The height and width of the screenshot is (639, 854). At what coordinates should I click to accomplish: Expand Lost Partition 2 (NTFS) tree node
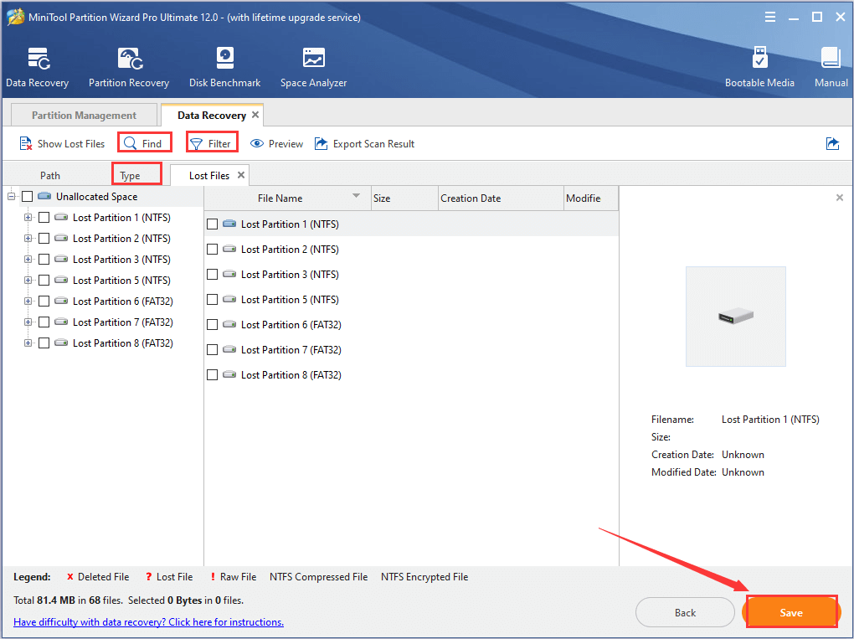pos(28,238)
